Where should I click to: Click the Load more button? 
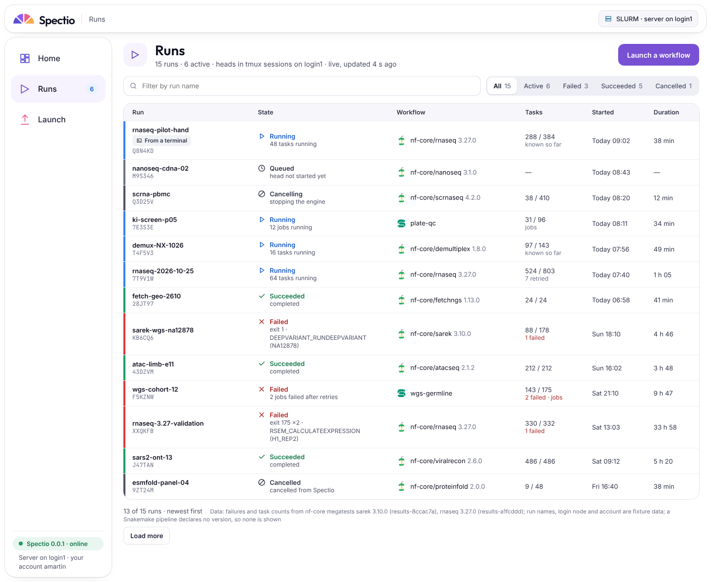point(147,536)
